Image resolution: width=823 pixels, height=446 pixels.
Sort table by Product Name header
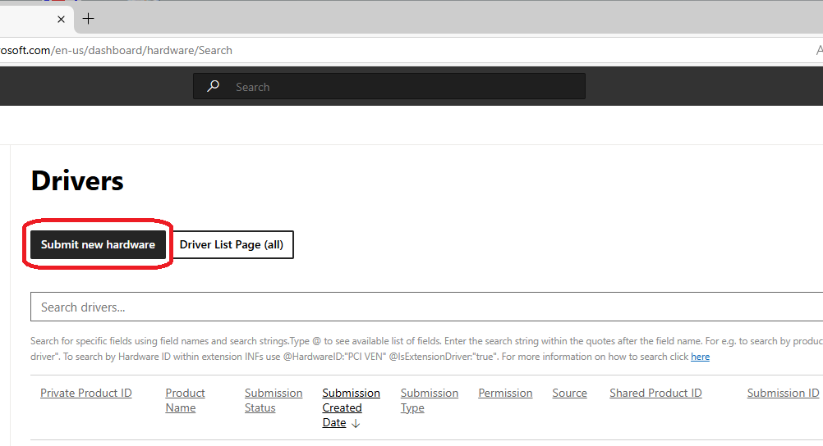(x=185, y=400)
